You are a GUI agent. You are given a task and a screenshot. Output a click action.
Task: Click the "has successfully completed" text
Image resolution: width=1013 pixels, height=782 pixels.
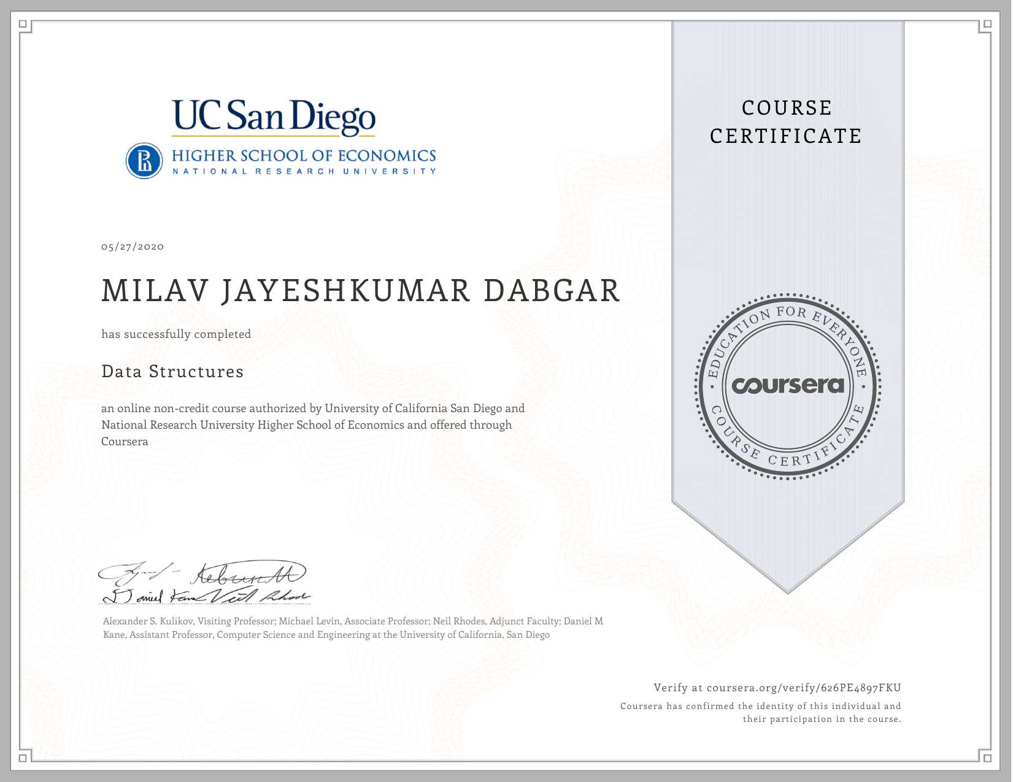[x=176, y=334]
